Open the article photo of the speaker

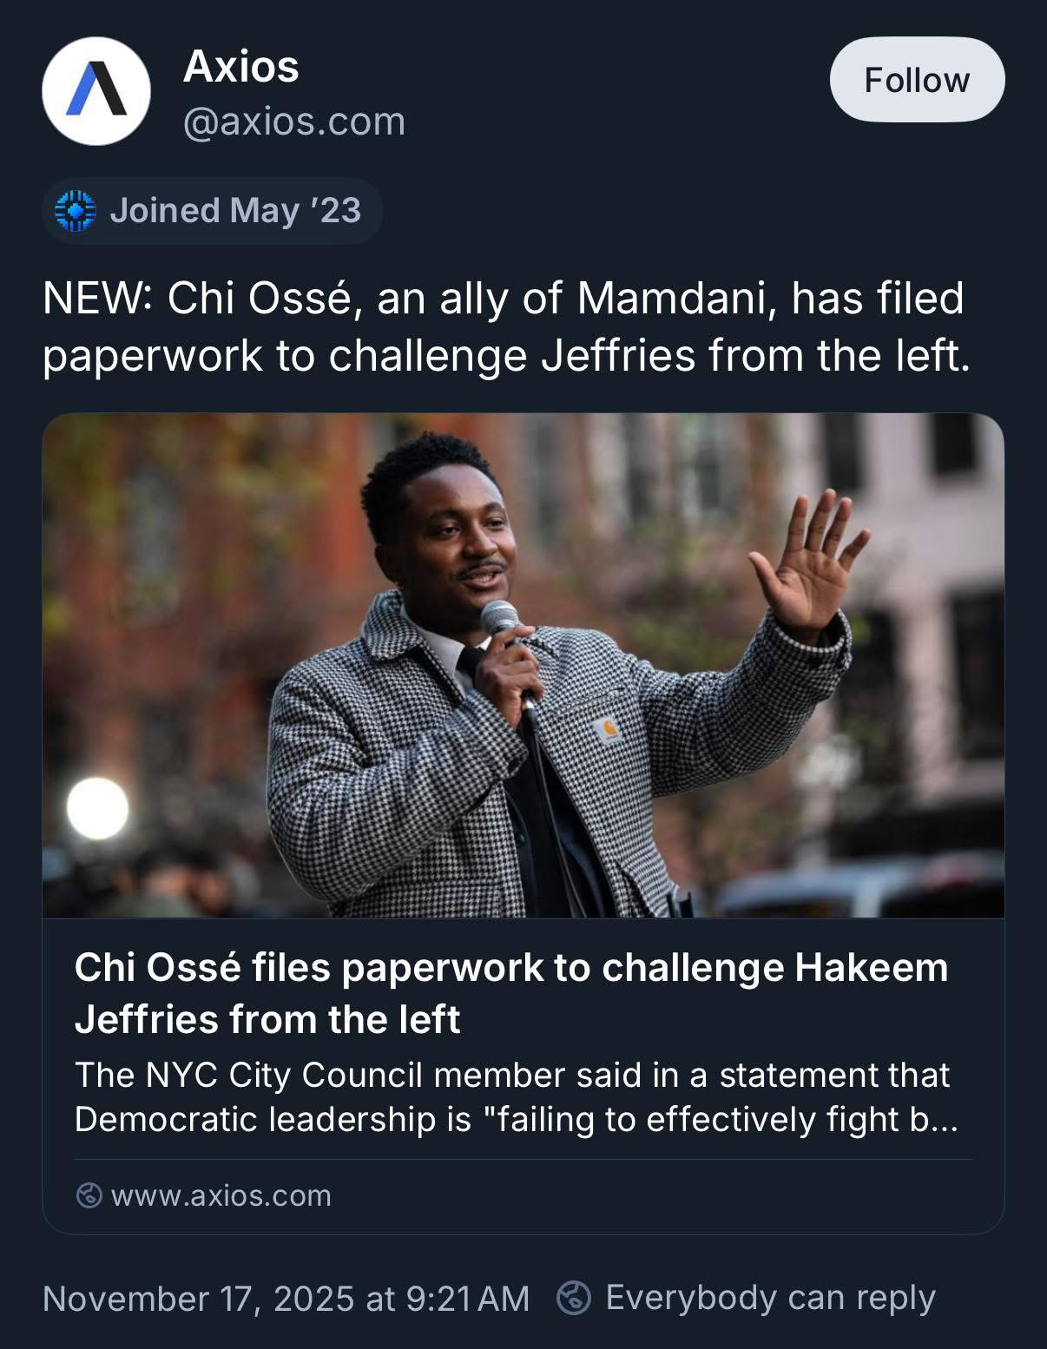tap(523, 665)
